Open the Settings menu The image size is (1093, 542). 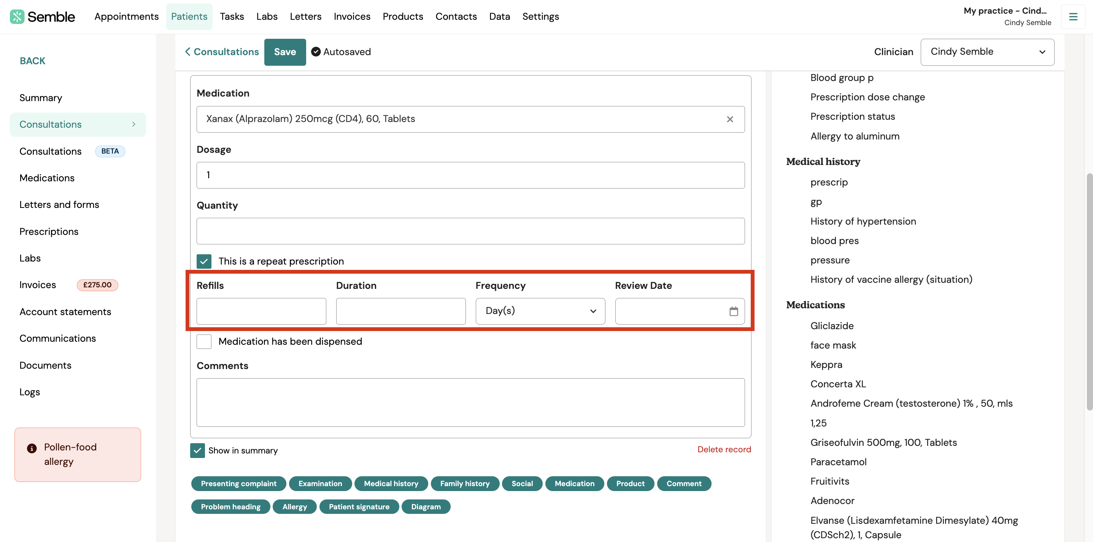(x=540, y=17)
